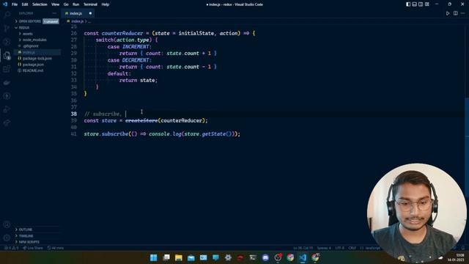Close the unsaved index.js tab dot
The height and width of the screenshot is (264, 469).
(90, 13)
